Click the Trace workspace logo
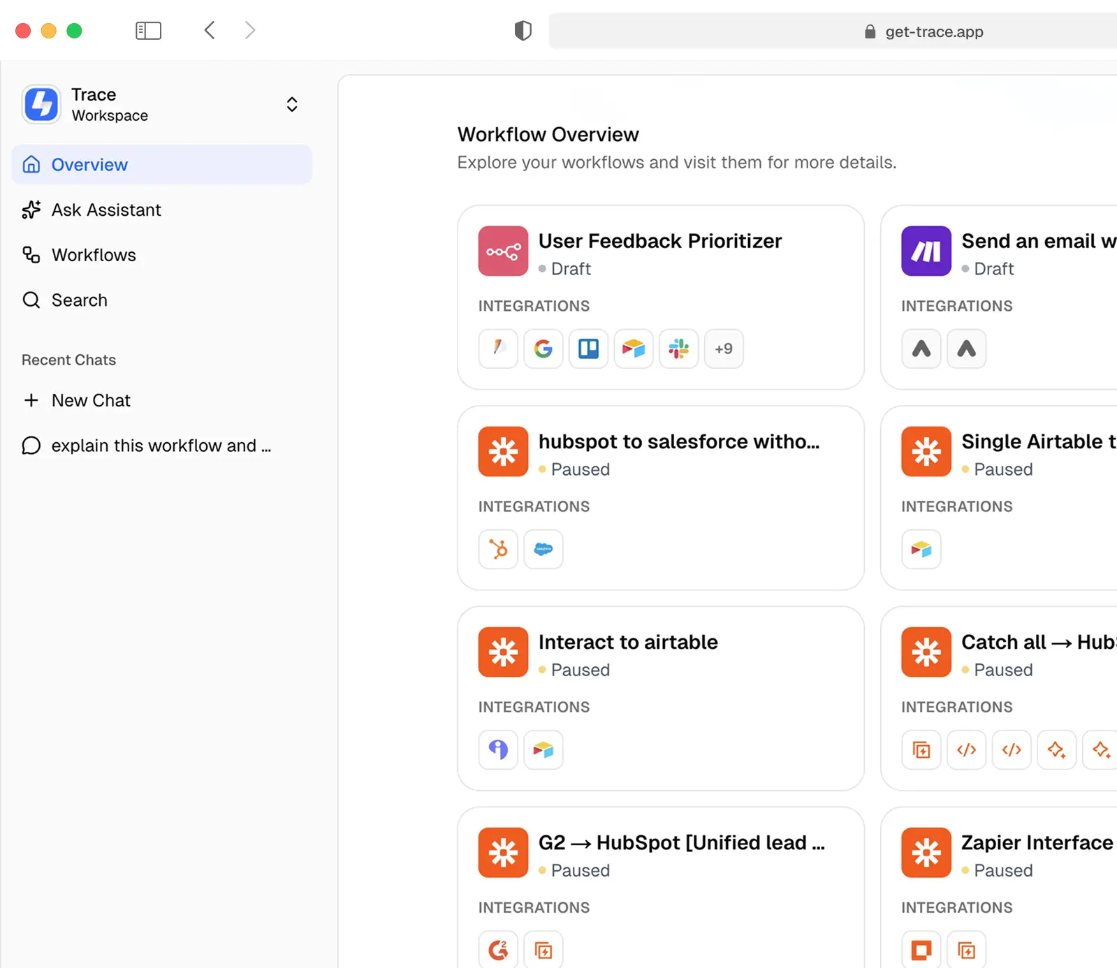The image size is (1117, 968). click(41, 105)
